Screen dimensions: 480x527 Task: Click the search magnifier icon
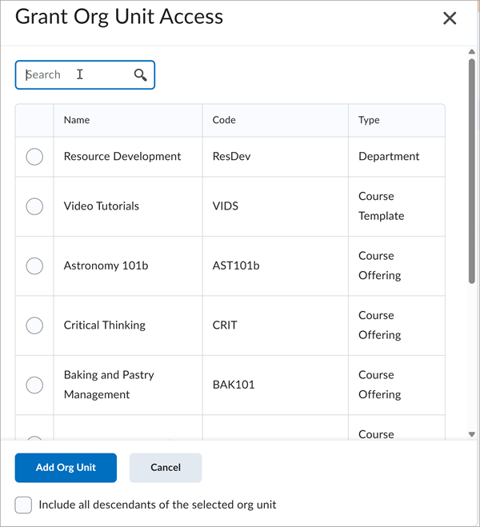tap(141, 75)
